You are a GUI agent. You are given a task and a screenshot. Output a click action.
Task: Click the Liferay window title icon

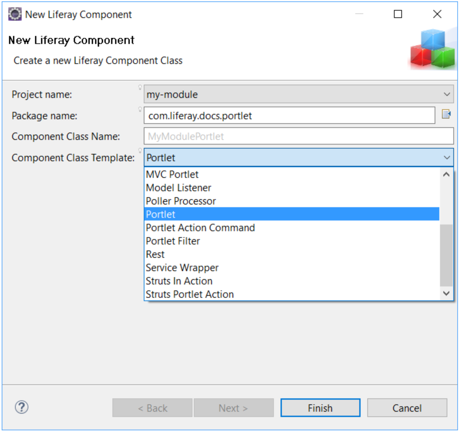coord(15,14)
